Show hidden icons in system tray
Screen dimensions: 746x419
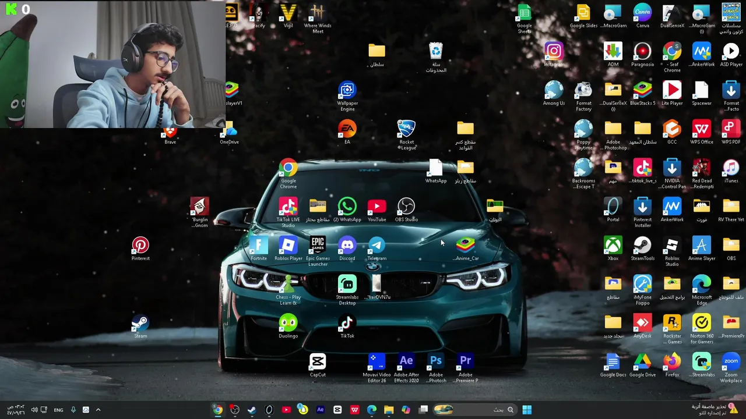pos(98,410)
